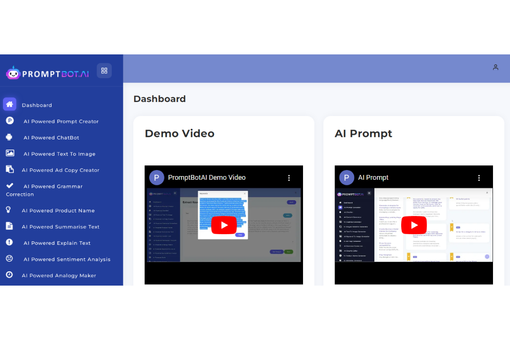The image size is (510, 340).
Task: Click the Product Name lightbulb icon
Action: point(8,210)
